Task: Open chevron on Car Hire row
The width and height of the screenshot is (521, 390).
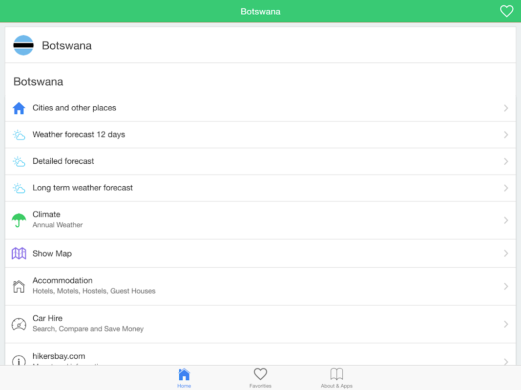Action: (x=506, y=324)
